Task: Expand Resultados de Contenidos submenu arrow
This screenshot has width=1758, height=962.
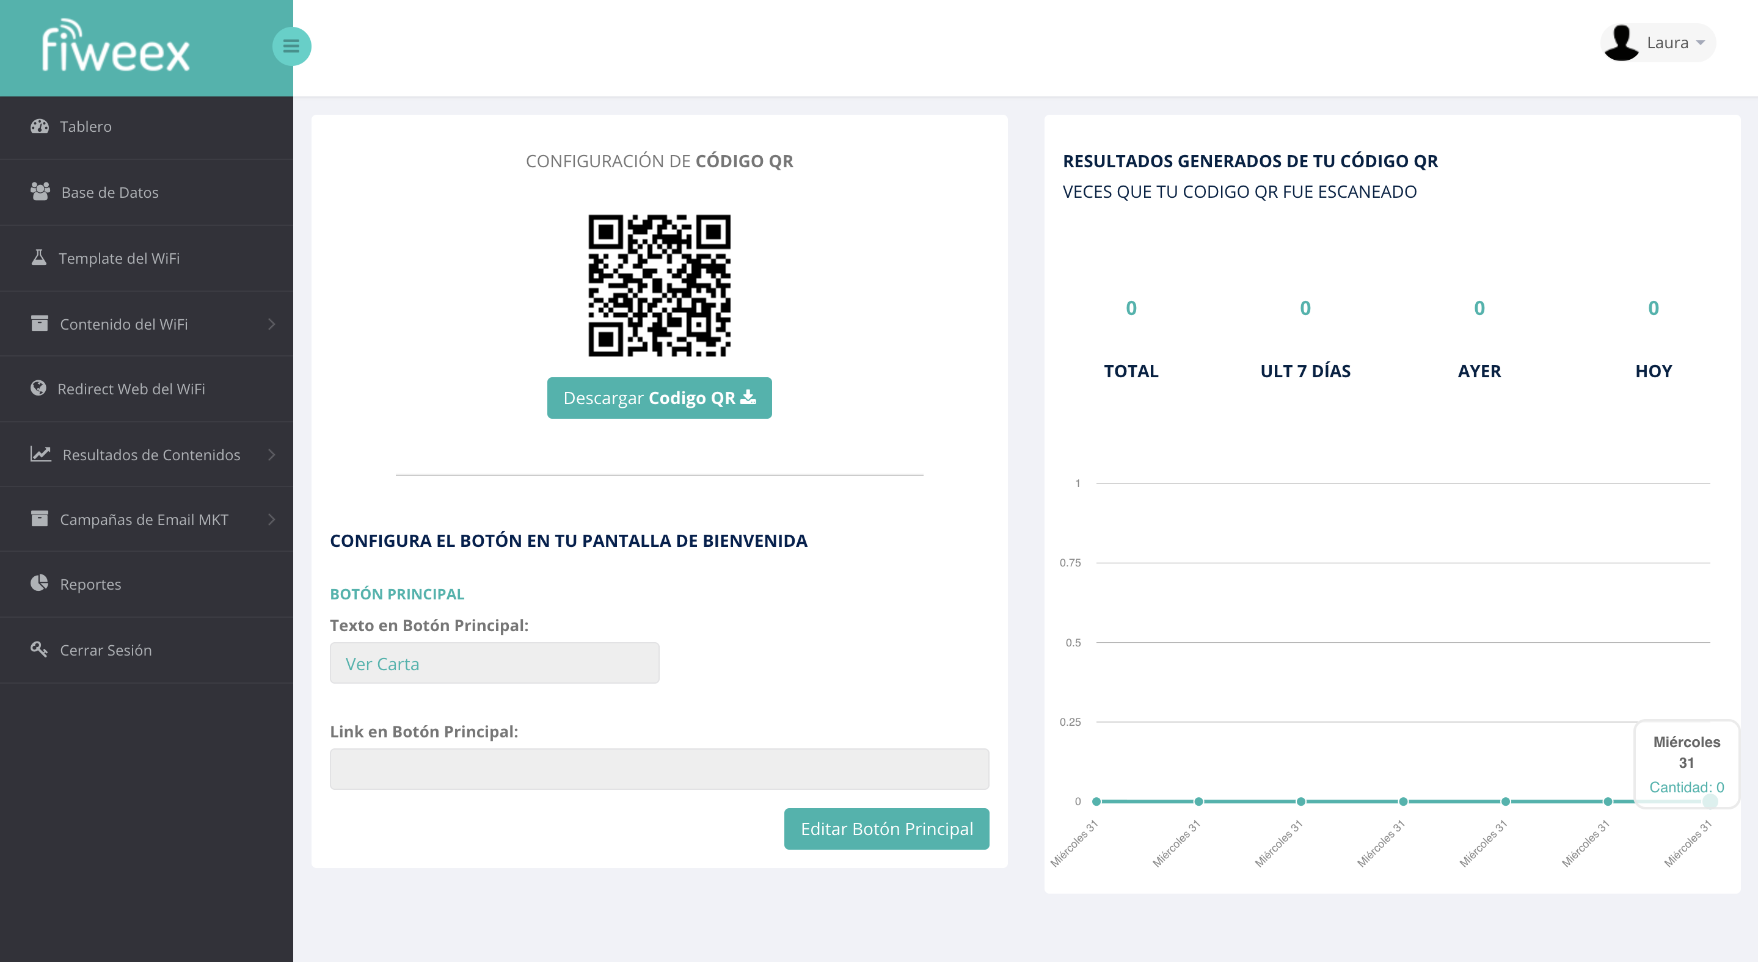Action: [x=272, y=454]
